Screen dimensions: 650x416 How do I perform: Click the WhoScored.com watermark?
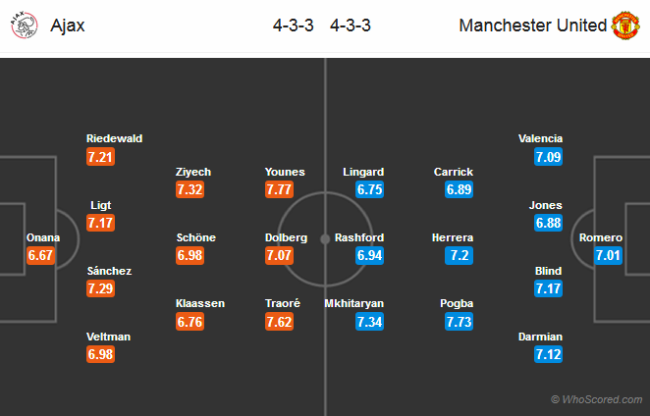(x=597, y=399)
